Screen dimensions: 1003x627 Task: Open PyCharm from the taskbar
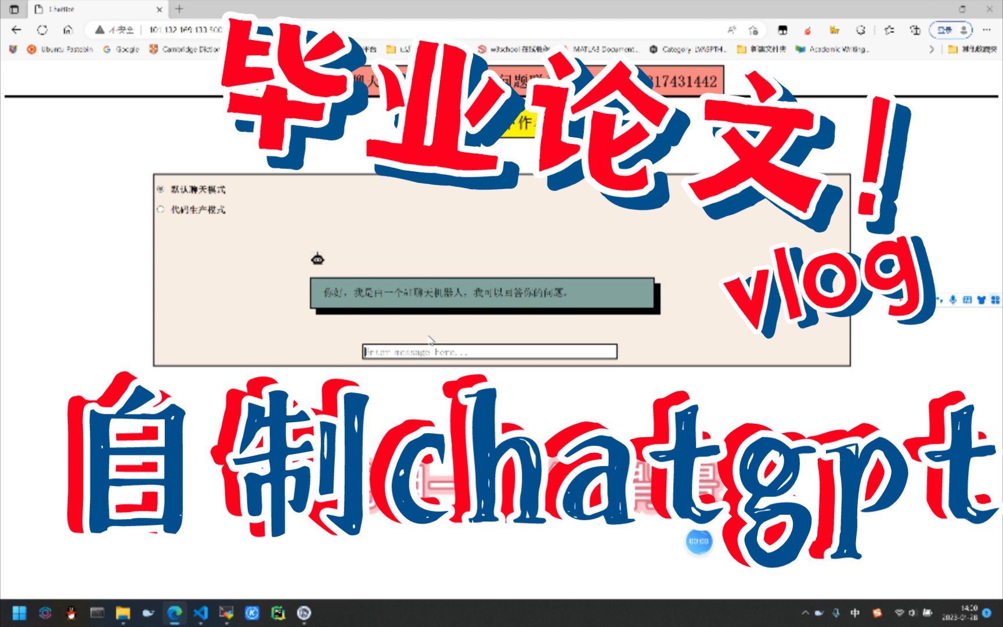[x=278, y=613]
